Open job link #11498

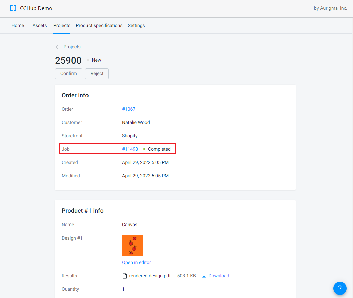(x=130, y=149)
